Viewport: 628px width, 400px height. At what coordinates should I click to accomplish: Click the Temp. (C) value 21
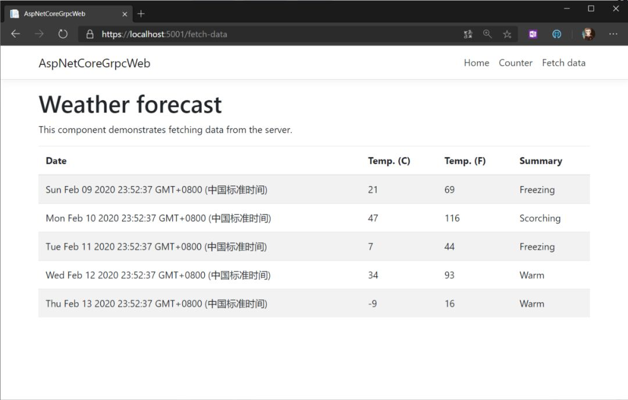[373, 190]
